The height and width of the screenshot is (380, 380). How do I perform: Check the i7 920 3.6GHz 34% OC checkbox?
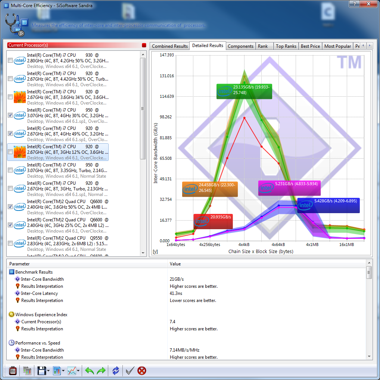(10, 97)
